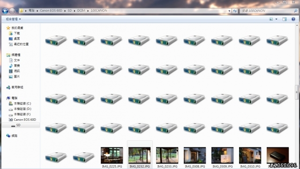Click the star icon beside 我的最愛
The height and width of the screenshot is (169, 300).
8,28
